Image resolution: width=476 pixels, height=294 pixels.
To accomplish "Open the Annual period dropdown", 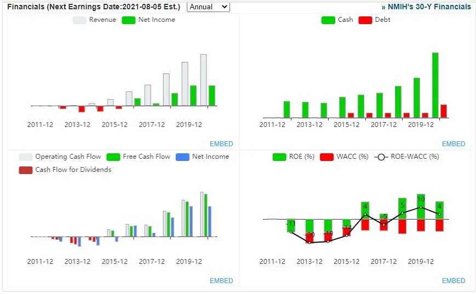I will click(208, 7).
